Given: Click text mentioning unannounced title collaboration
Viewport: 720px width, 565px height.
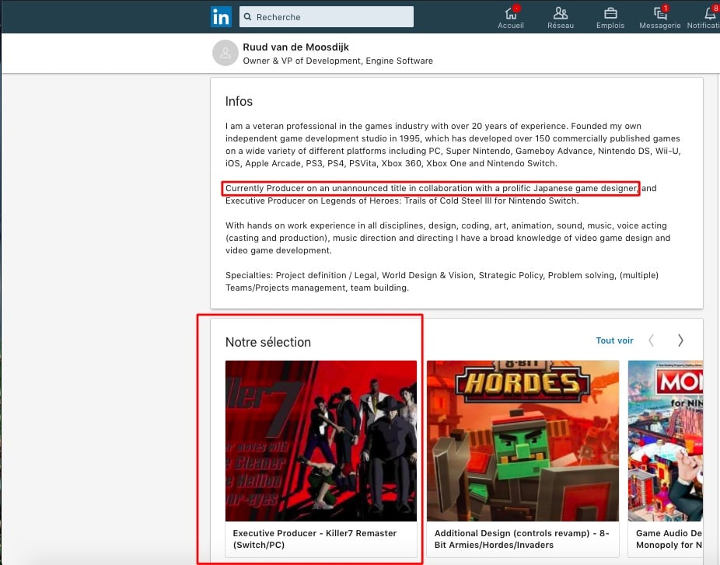Looking at the screenshot, I should (x=432, y=188).
